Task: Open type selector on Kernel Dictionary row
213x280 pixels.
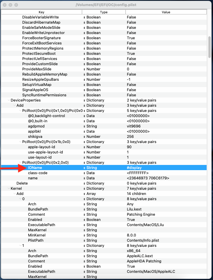Action: [84, 189]
